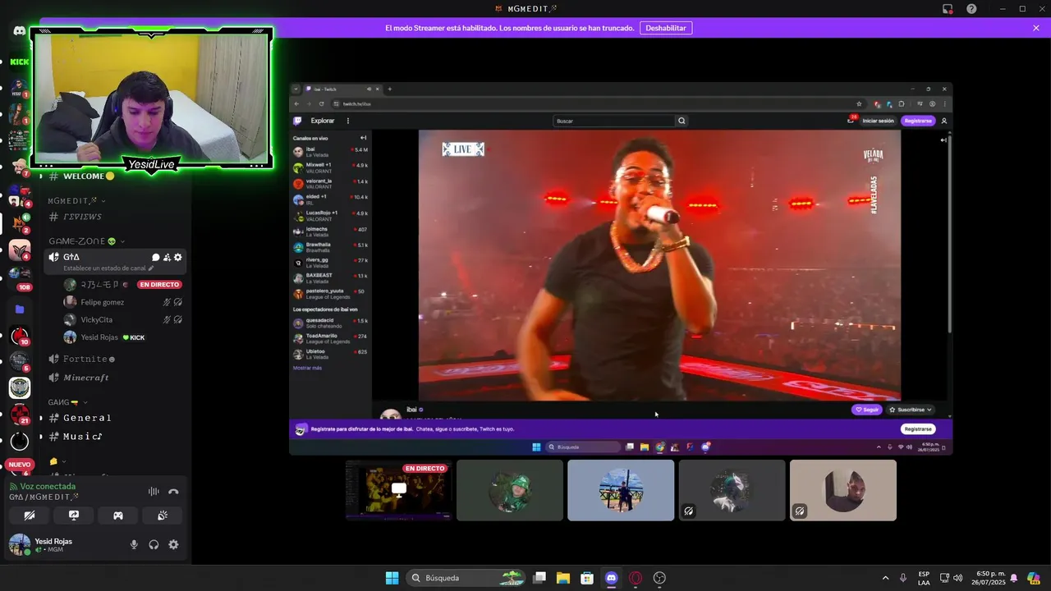Toggle noise suppression waveform icon
The width and height of the screenshot is (1051, 591).
click(154, 492)
